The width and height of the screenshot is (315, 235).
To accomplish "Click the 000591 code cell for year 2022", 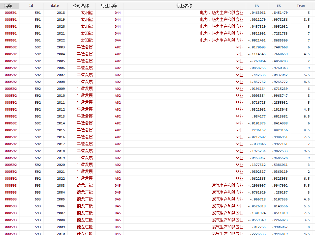I will 11,40.
